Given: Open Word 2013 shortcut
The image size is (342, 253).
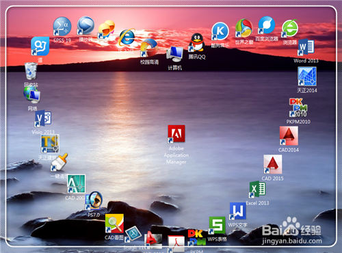Looking at the screenshot, I should pyautogui.click(x=306, y=47).
